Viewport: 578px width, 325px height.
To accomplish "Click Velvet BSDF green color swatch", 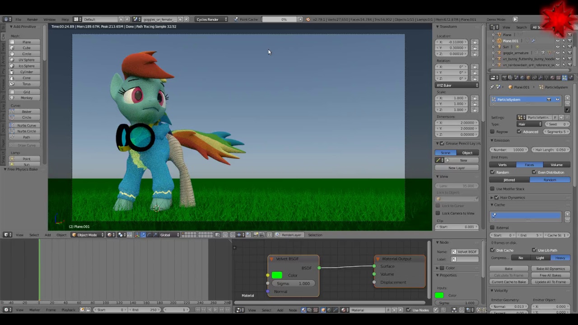I will click(277, 275).
